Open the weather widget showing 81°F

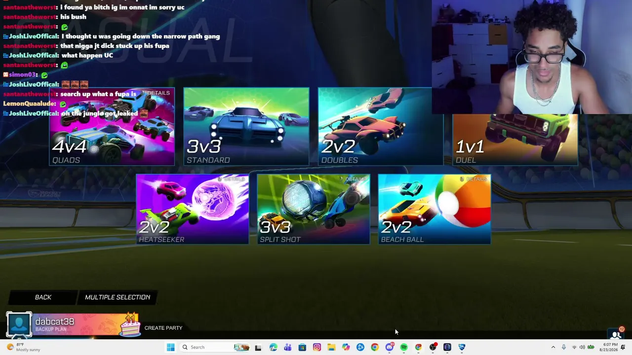pyautogui.click(x=24, y=347)
